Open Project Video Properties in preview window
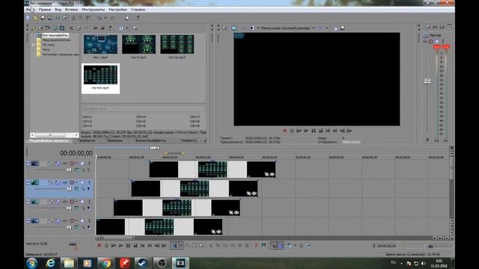 pos(225,28)
